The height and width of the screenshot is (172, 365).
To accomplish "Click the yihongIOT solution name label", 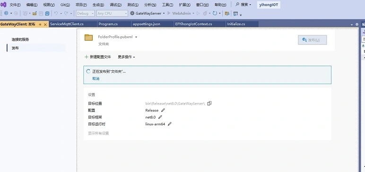I will click(269, 5).
